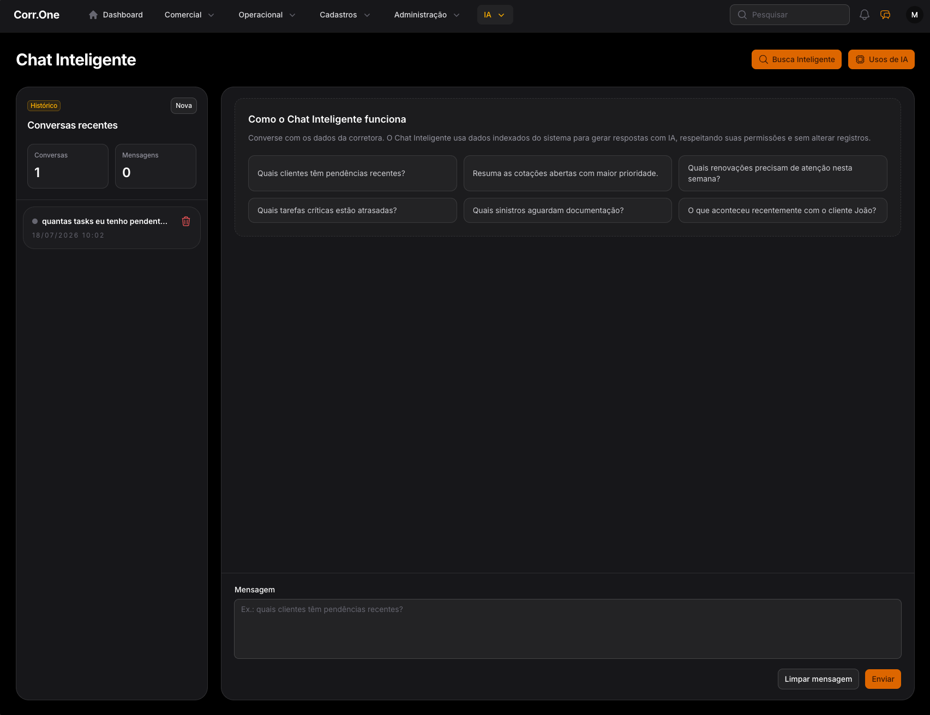Image resolution: width=930 pixels, height=715 pixels.
Task: Open the IA dropdown menu
Action: 495,15
